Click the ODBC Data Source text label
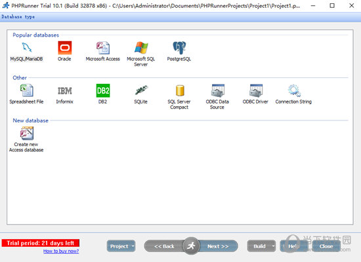361x262 pixels. [217, 104]
